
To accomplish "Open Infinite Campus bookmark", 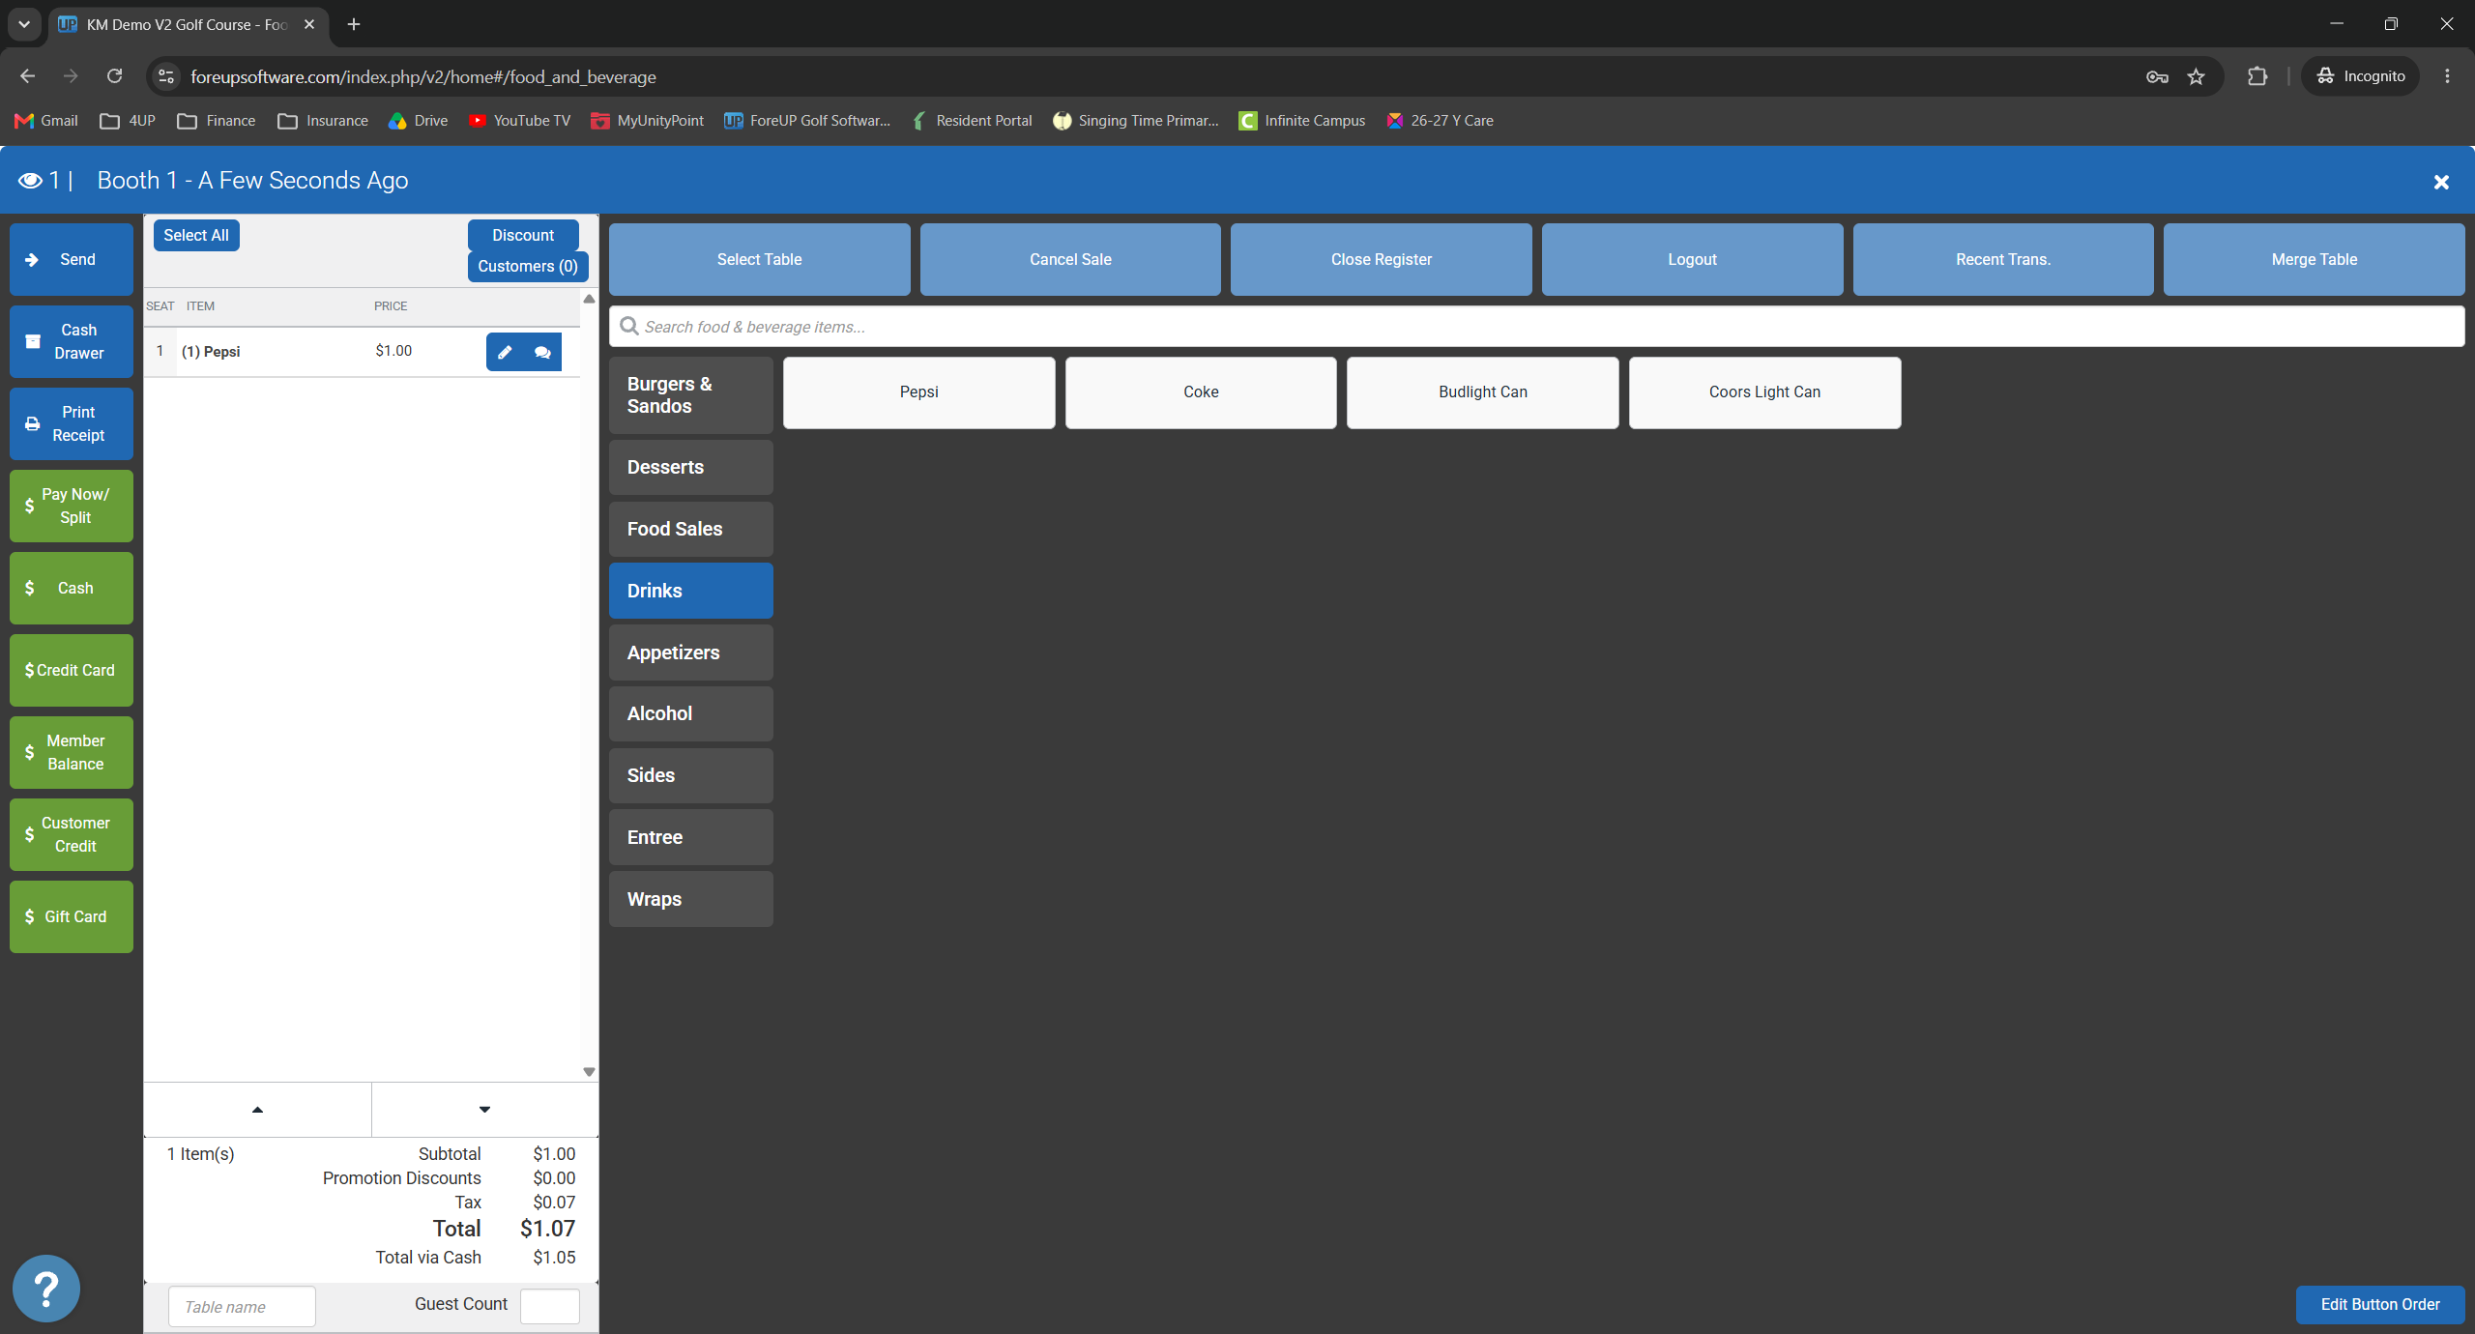I will (x=1302, y=121).
